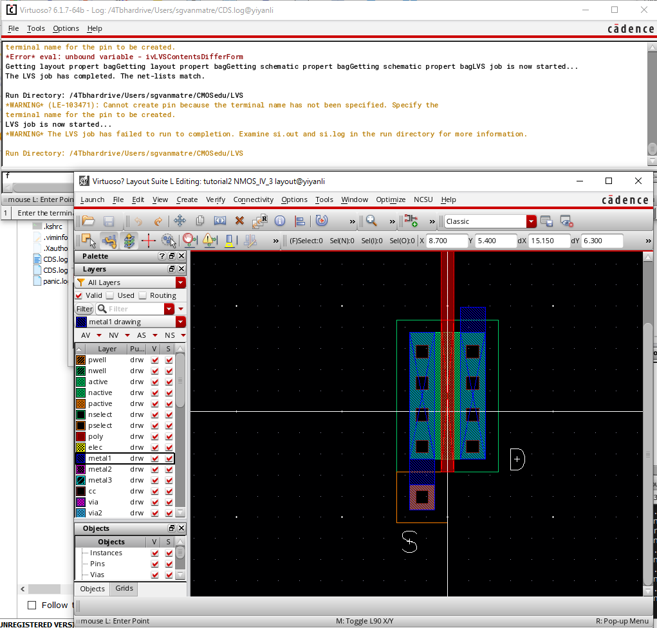
Task: Select the metal3 layer color swatch
Action: tap(81, 480)
